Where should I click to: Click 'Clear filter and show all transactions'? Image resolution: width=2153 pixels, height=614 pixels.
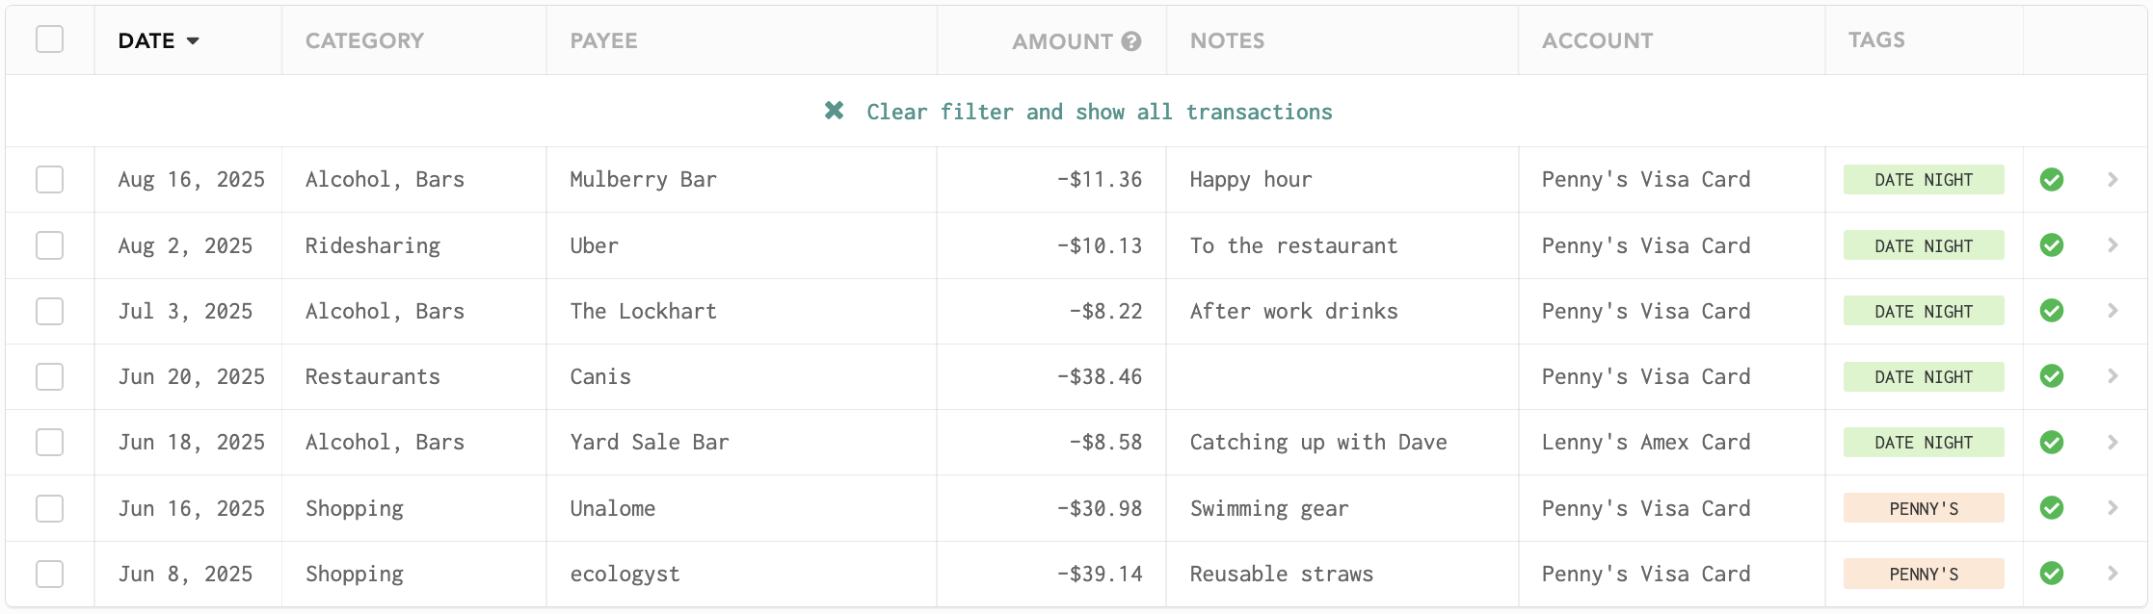pyautogui.click(x=1099, y=112)
